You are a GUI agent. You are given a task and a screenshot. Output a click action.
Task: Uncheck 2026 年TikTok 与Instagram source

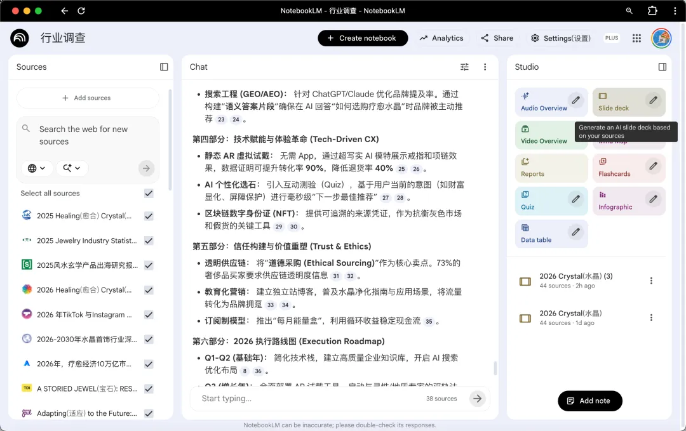pos(149,315)
